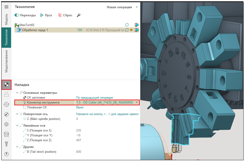
Task: Toggle checkbox on Обработка торца 1 row
Action: pyautogui.click(x=127, y=30)
